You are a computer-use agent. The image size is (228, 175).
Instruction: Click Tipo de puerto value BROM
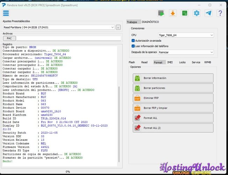[x=33, y=47]
